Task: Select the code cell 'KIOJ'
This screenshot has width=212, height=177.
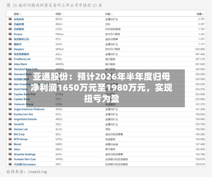Action: pyautogui.click(x=59, y=114)
